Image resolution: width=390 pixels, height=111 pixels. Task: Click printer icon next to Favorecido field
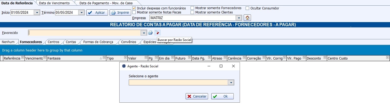pyautogui.click(x=150, y=33)
